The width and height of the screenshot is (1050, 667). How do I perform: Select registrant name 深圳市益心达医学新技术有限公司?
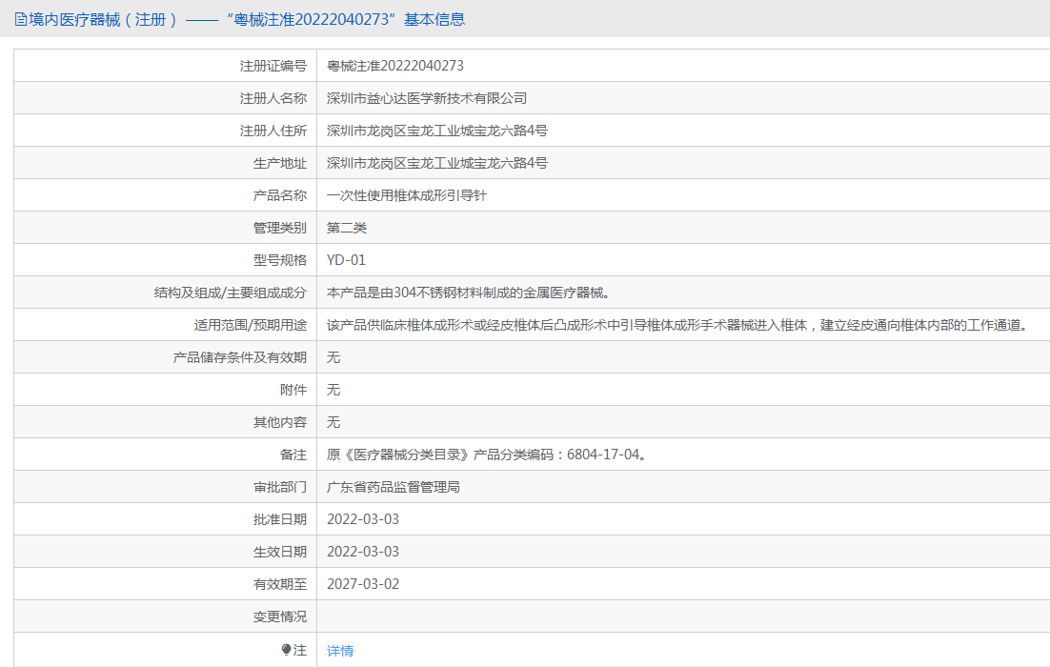coord(427,98)
